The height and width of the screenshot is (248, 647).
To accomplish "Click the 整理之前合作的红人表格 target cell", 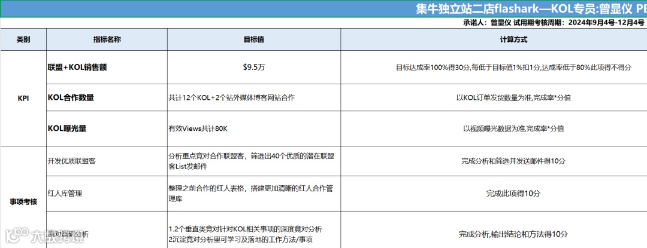I will pyautogui.click(x=254, y=193).
